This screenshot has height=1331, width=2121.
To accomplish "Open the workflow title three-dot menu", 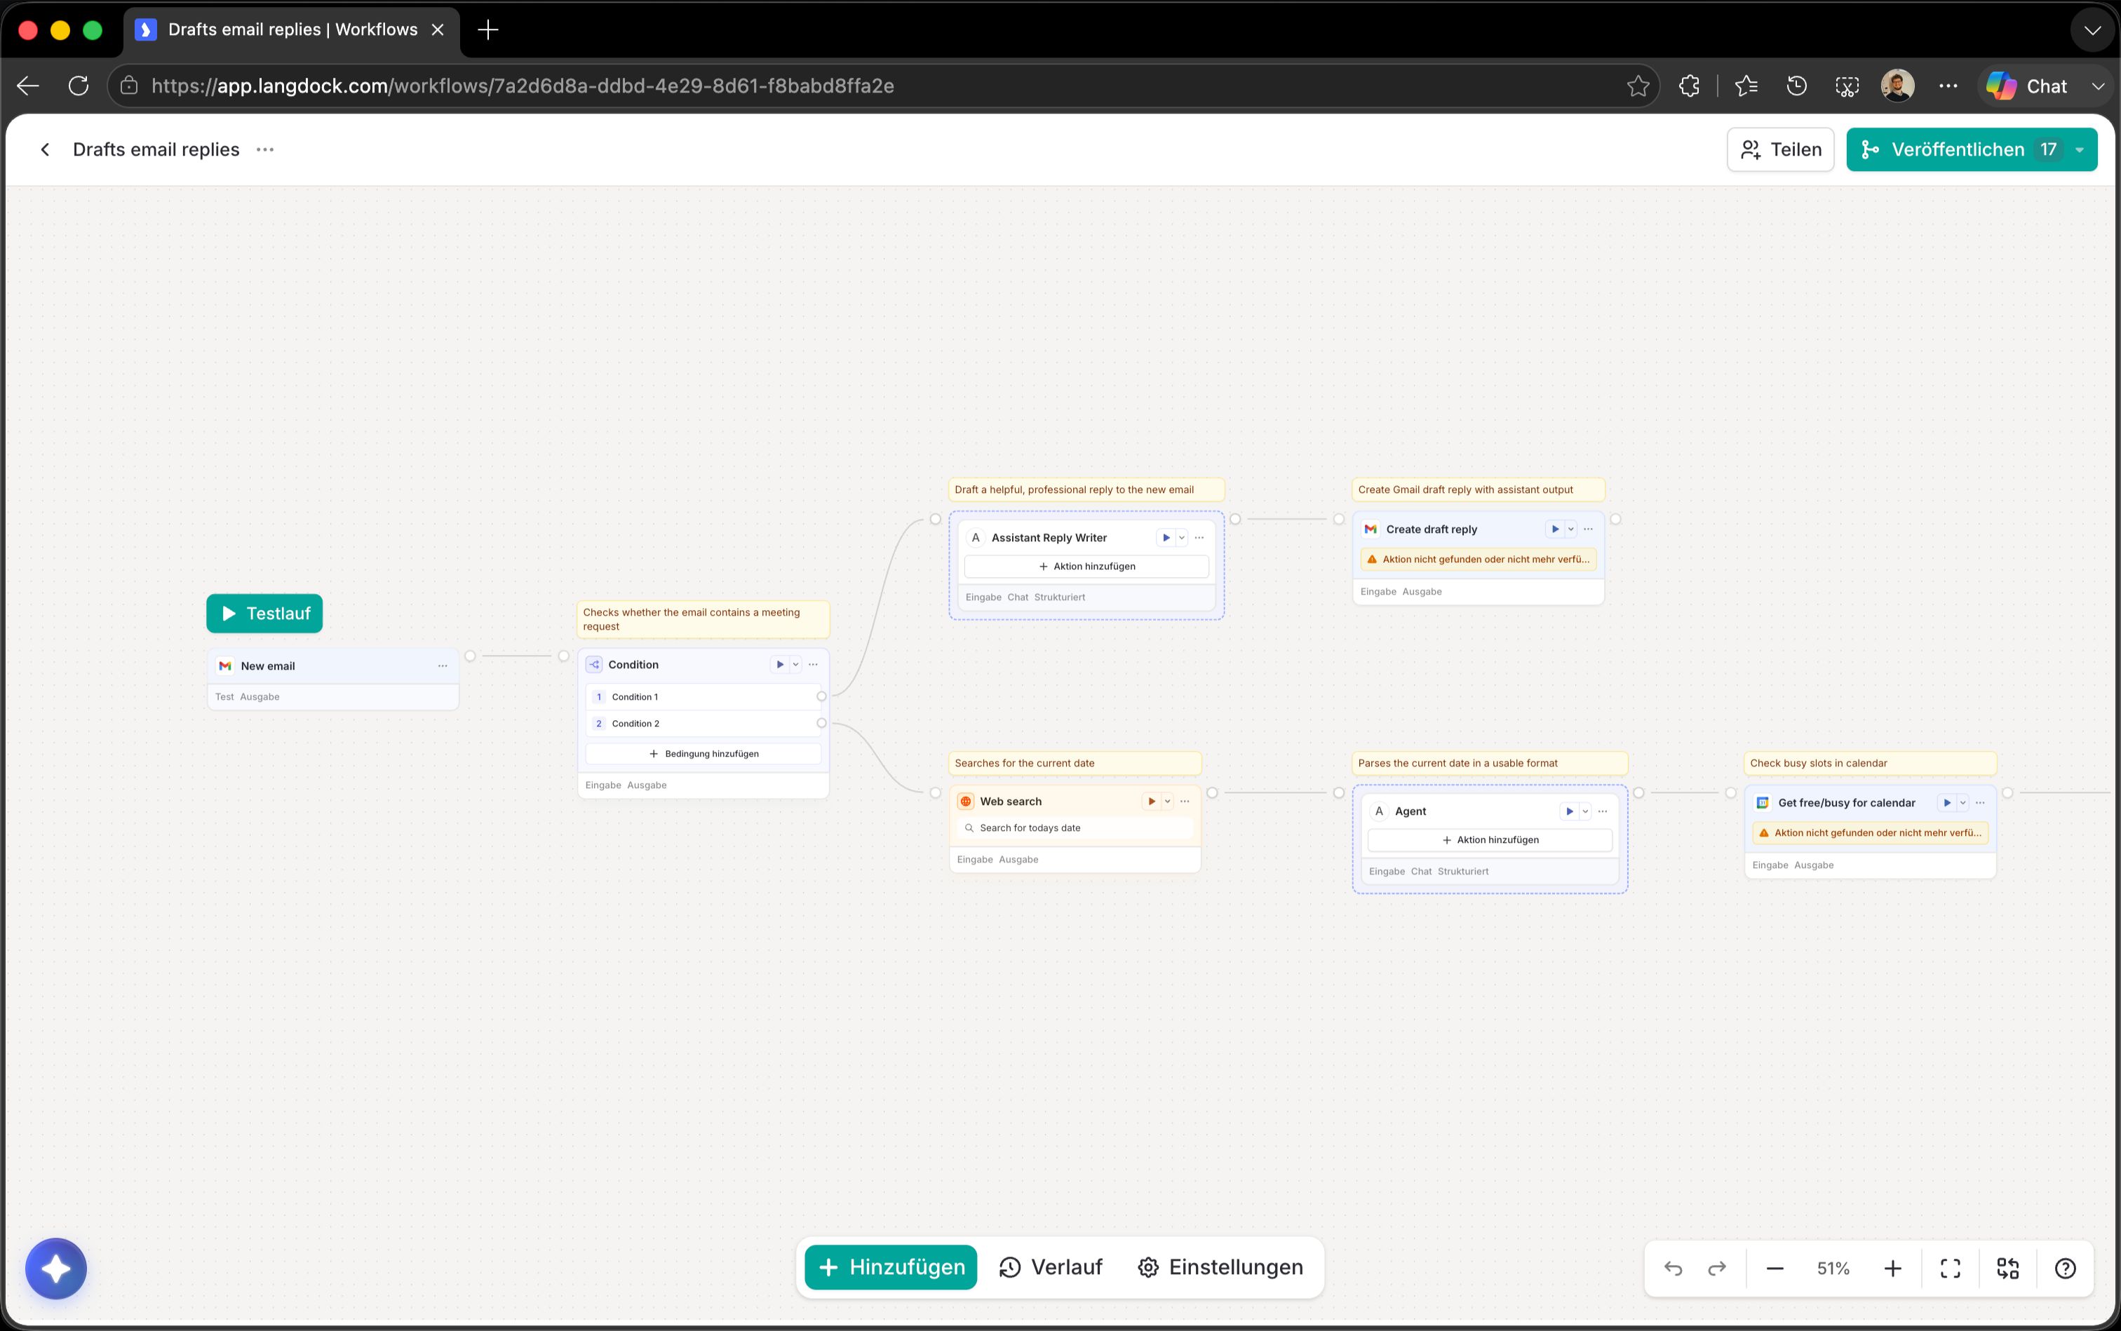I will 265,149.
